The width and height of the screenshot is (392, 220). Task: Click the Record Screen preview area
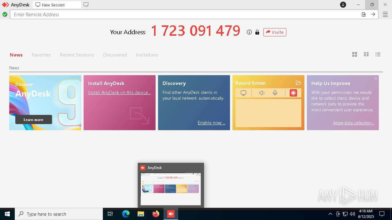(x=268, y=113)
